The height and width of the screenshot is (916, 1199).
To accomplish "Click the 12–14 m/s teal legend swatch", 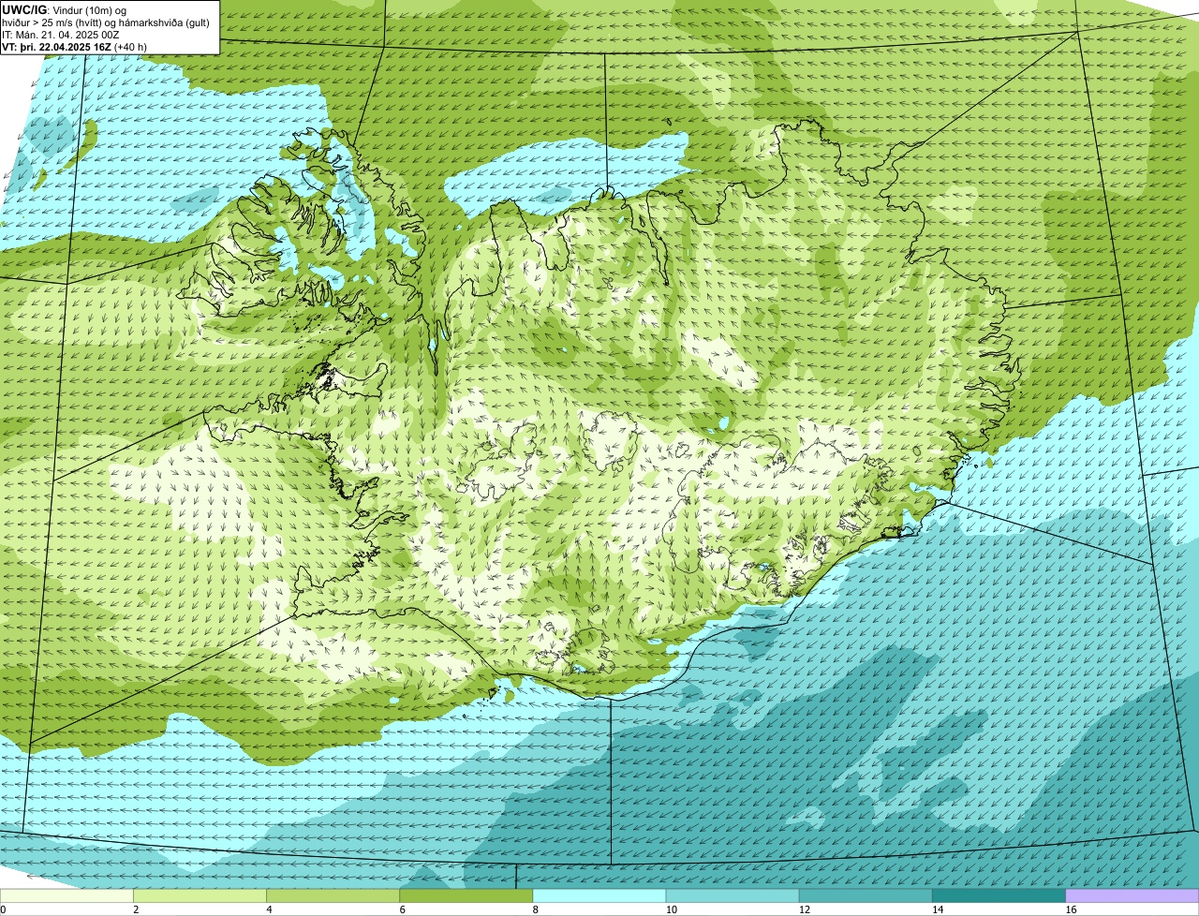I will coord(866,895).
